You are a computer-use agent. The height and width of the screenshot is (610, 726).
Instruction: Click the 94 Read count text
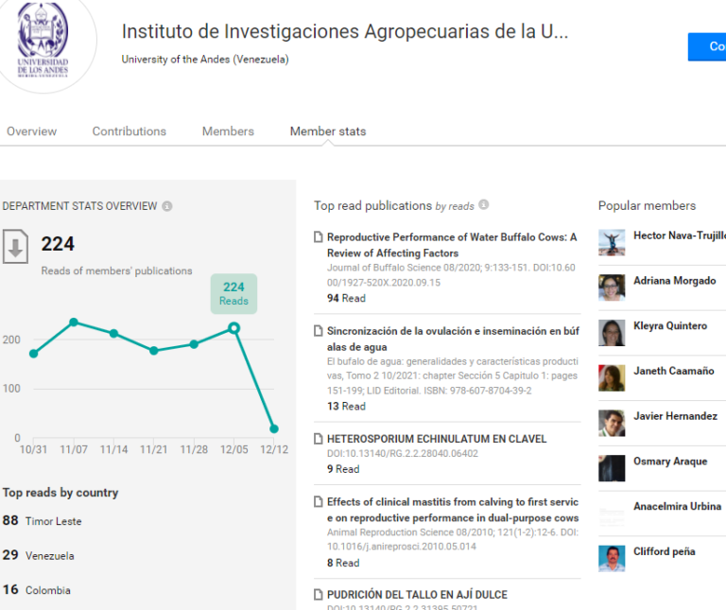point(346,298)
